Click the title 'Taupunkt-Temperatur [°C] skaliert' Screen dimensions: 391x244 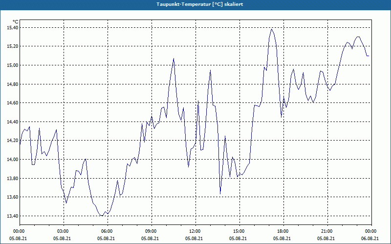point(200,4)
